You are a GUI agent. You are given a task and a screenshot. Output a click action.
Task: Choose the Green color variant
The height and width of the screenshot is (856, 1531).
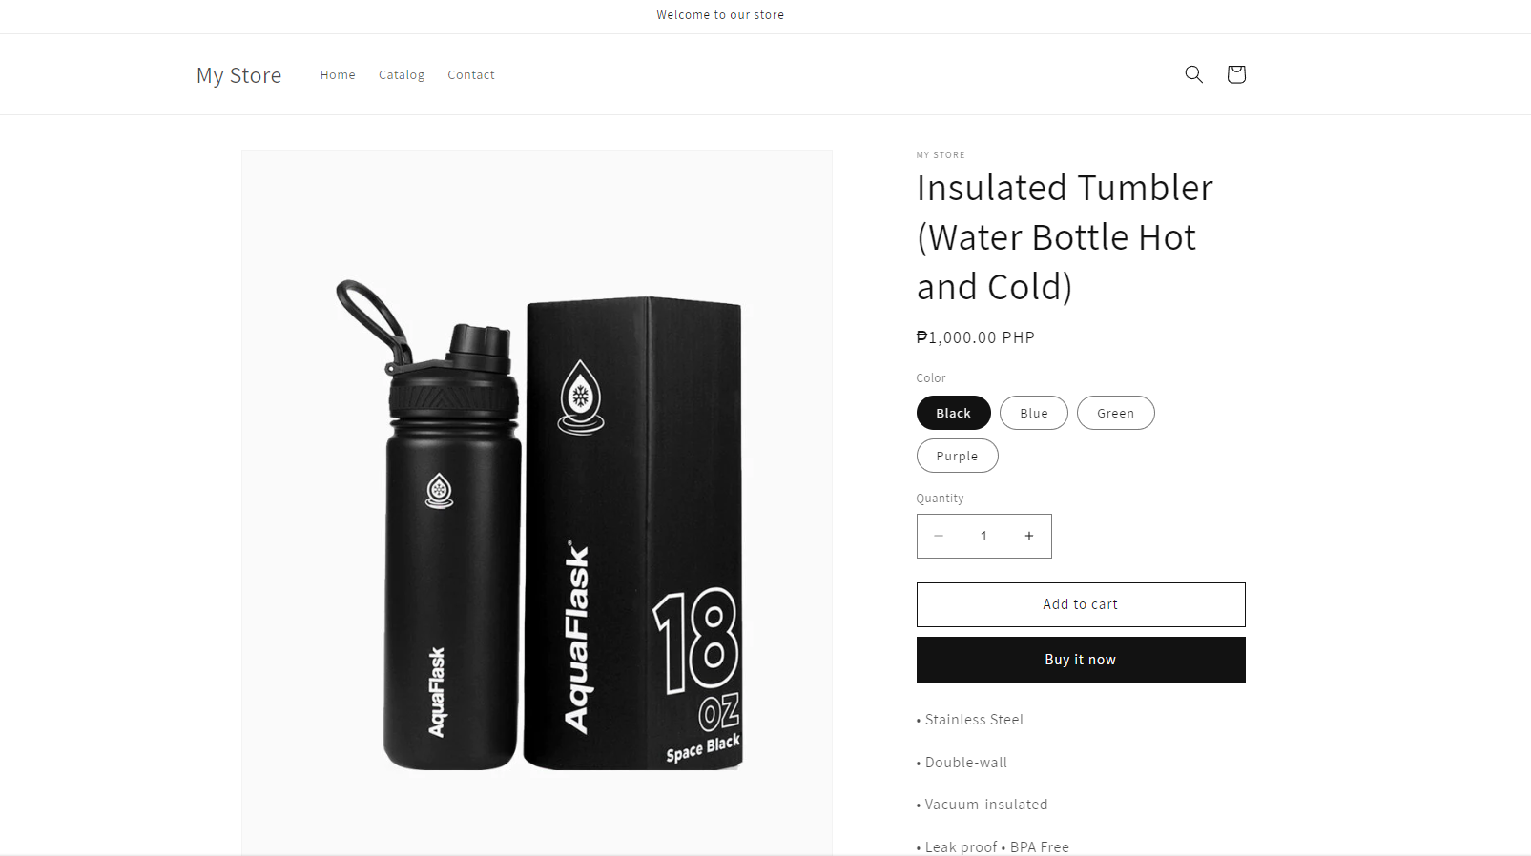(1115, 413)
